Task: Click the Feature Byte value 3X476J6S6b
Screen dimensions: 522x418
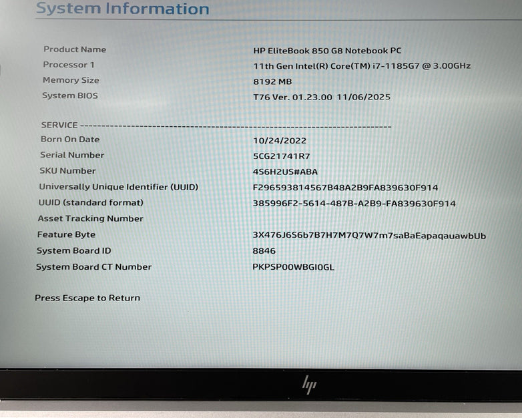Action: tap(369, 236)
